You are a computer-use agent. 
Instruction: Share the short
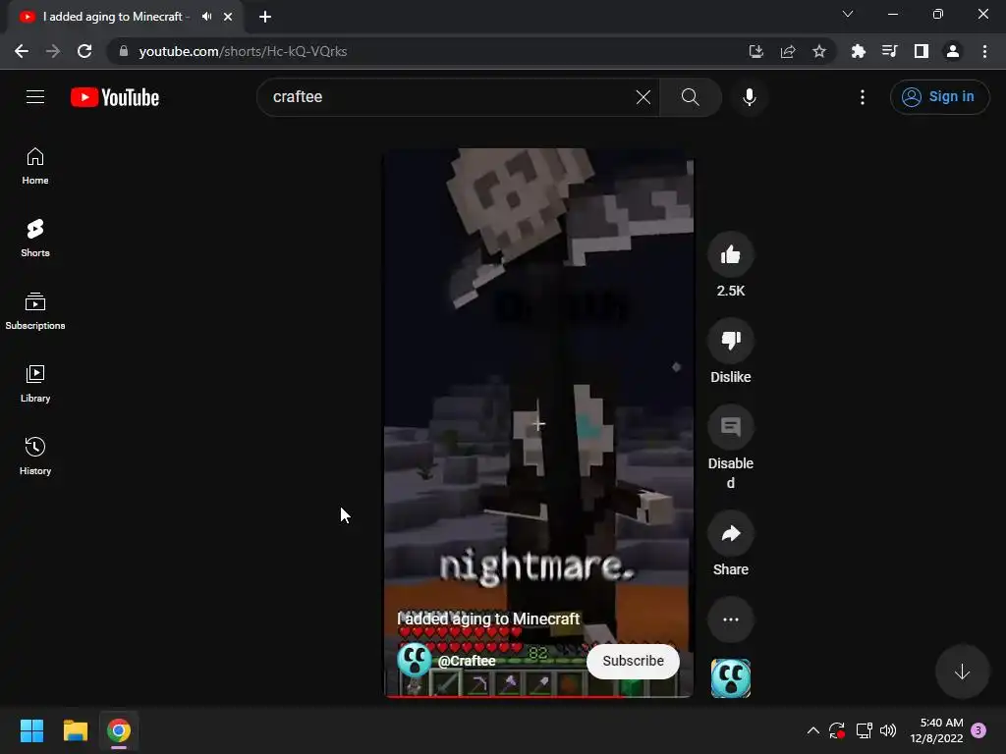731,533
